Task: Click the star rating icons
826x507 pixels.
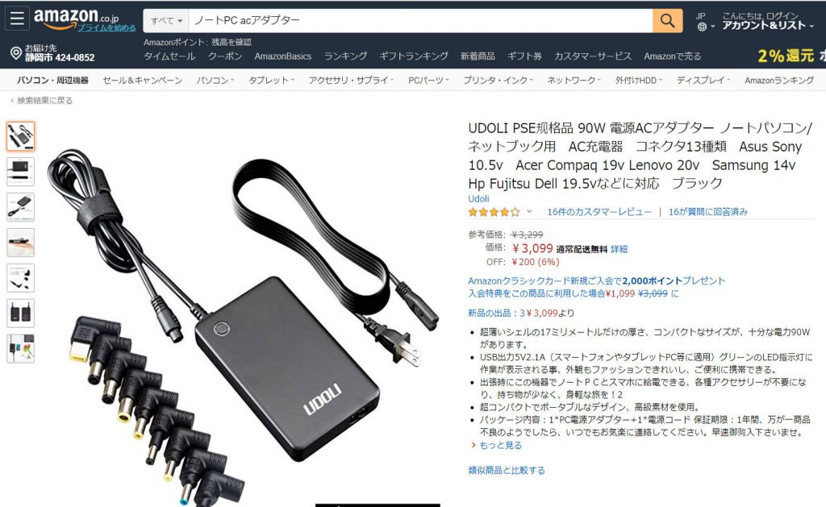Action: (x=494, y=212)
